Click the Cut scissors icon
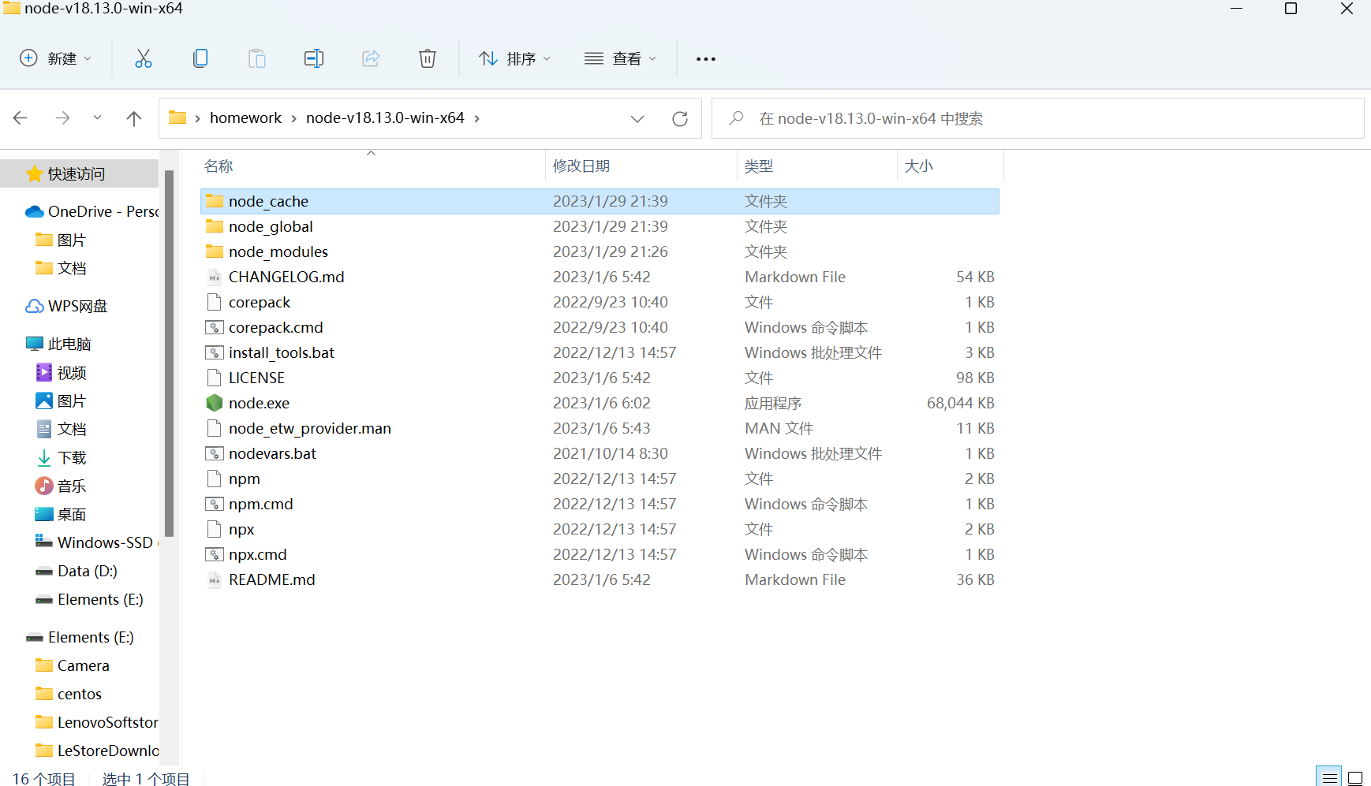Viewport: 1371px width, 786px height. click(143, 58)
